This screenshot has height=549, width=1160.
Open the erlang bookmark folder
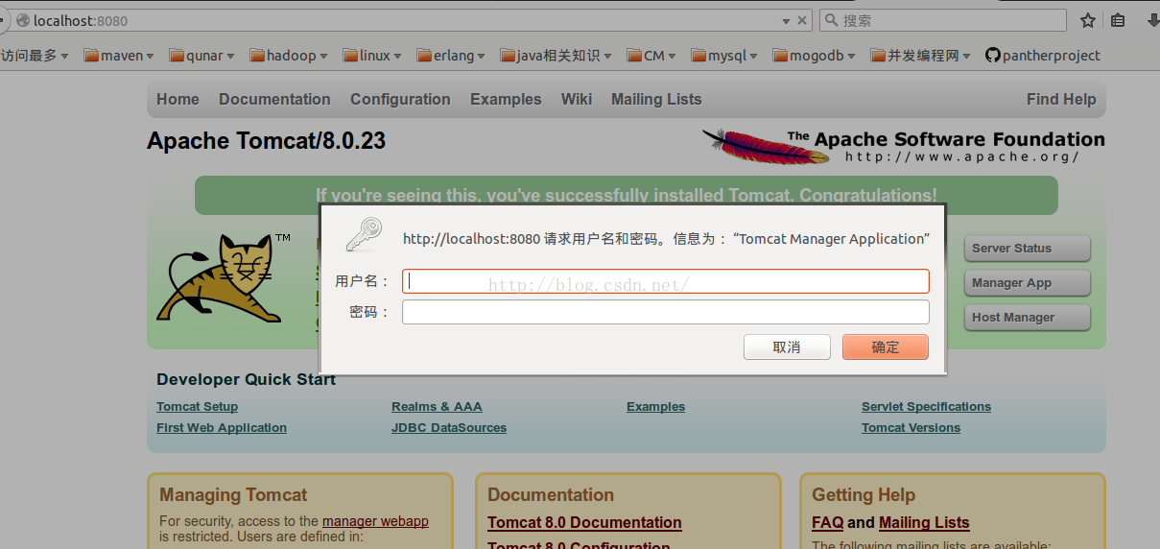451,56
